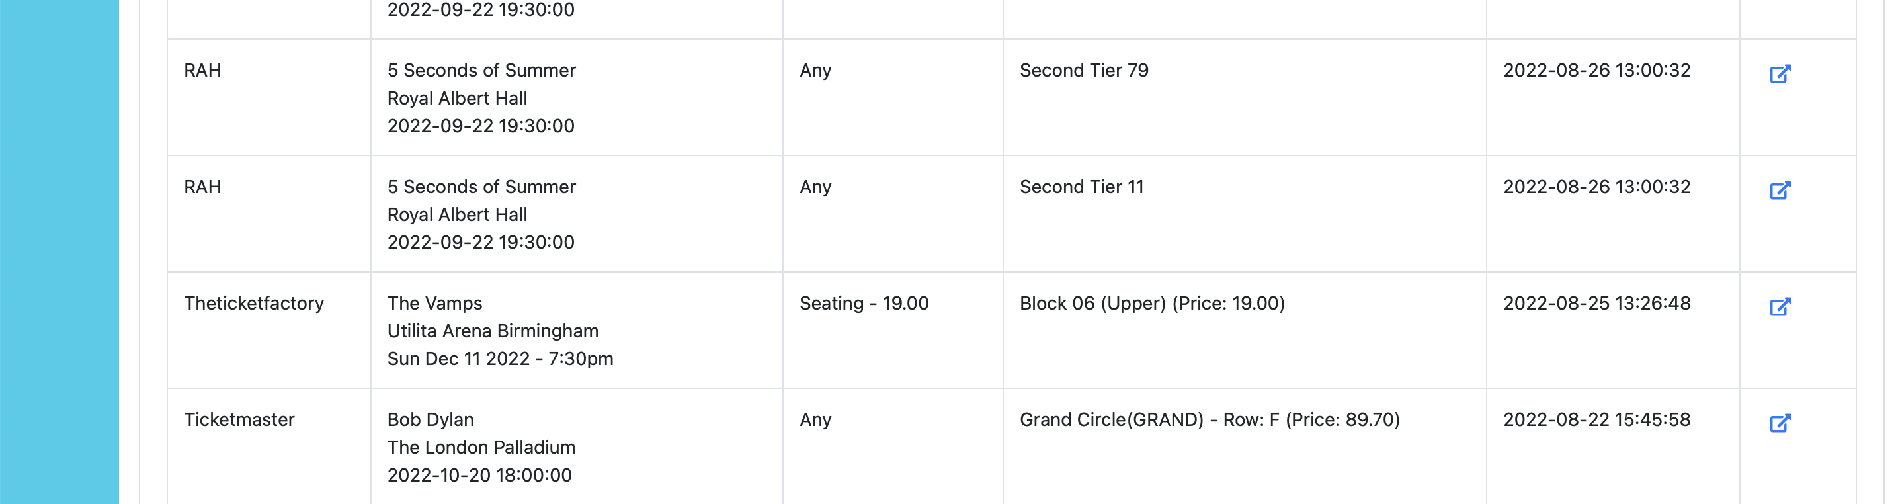Screen dimensions: 1894x504
Task: Click timestamp 2022-08-22 15:45:58
Action: pos(1596,419)
